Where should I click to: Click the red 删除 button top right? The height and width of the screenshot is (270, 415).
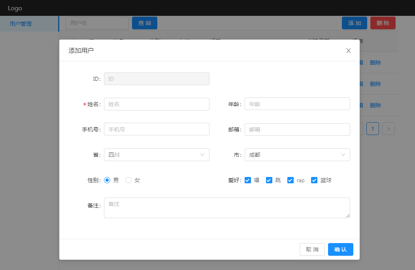(383, 23)
